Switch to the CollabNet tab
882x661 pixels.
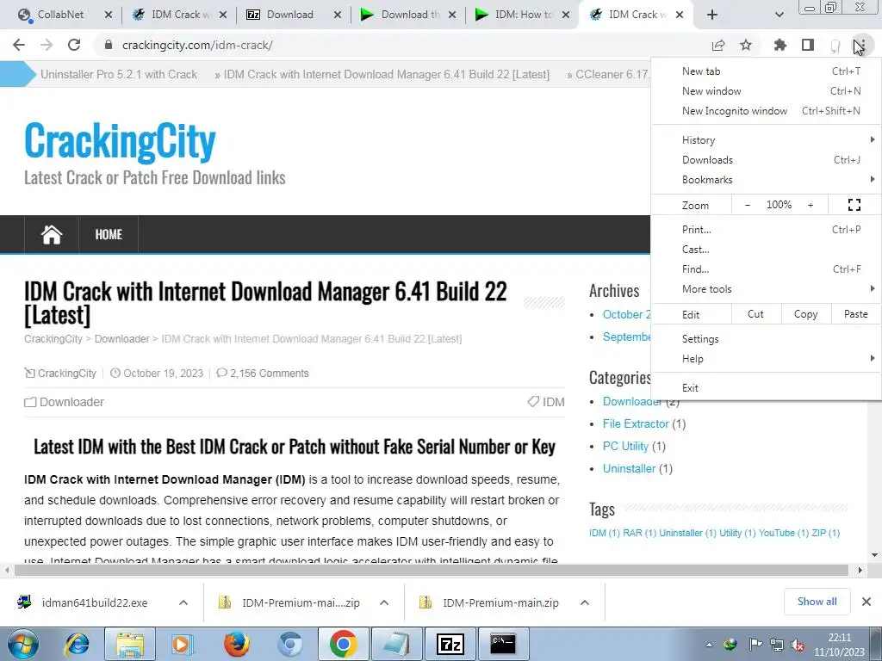[x=60, y=15]
